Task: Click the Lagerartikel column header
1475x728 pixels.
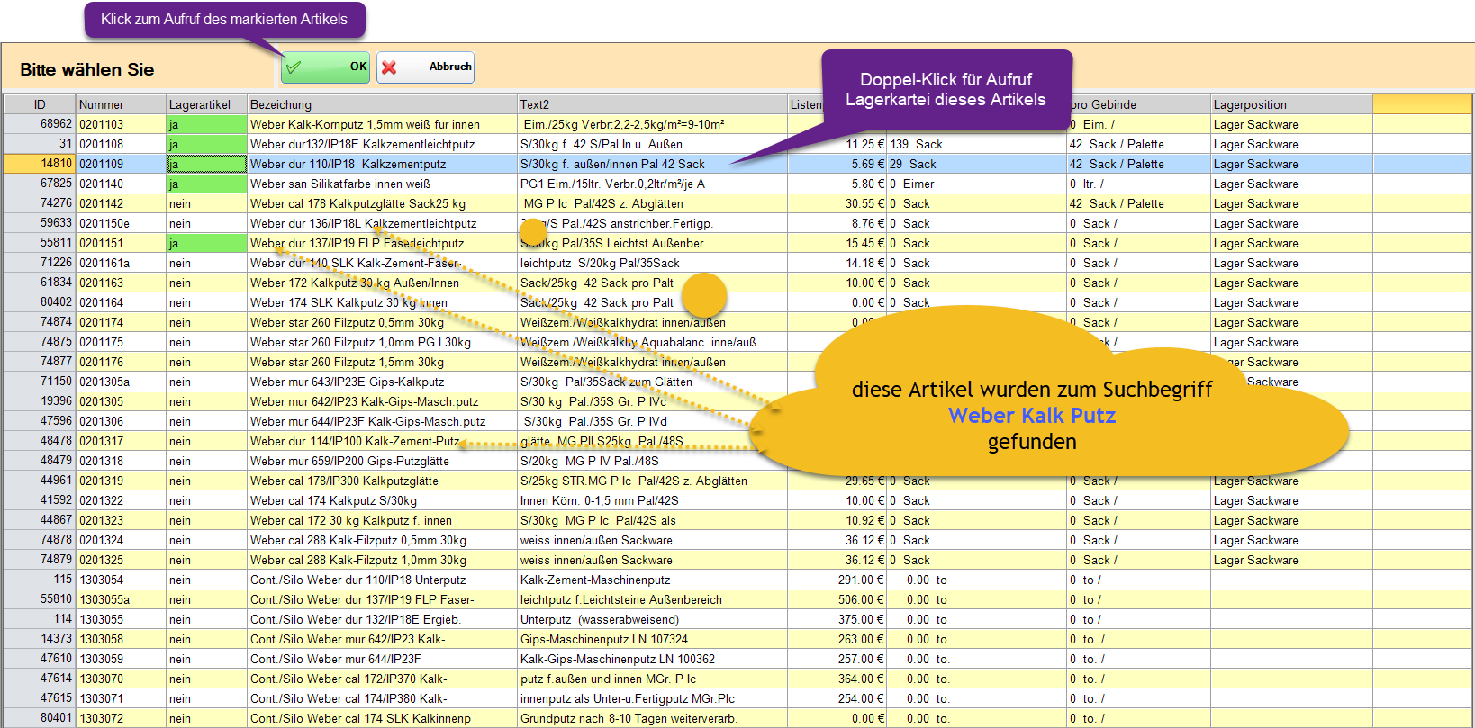Action: tap(207, 104)
